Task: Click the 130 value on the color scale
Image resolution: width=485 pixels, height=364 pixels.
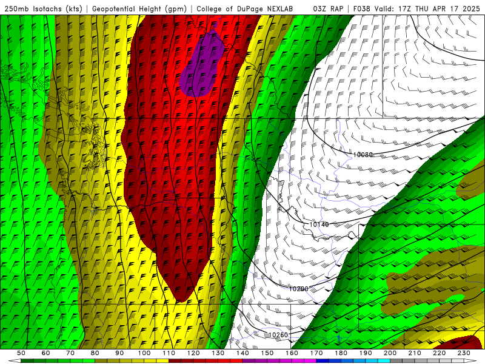Action: [218, 353]
